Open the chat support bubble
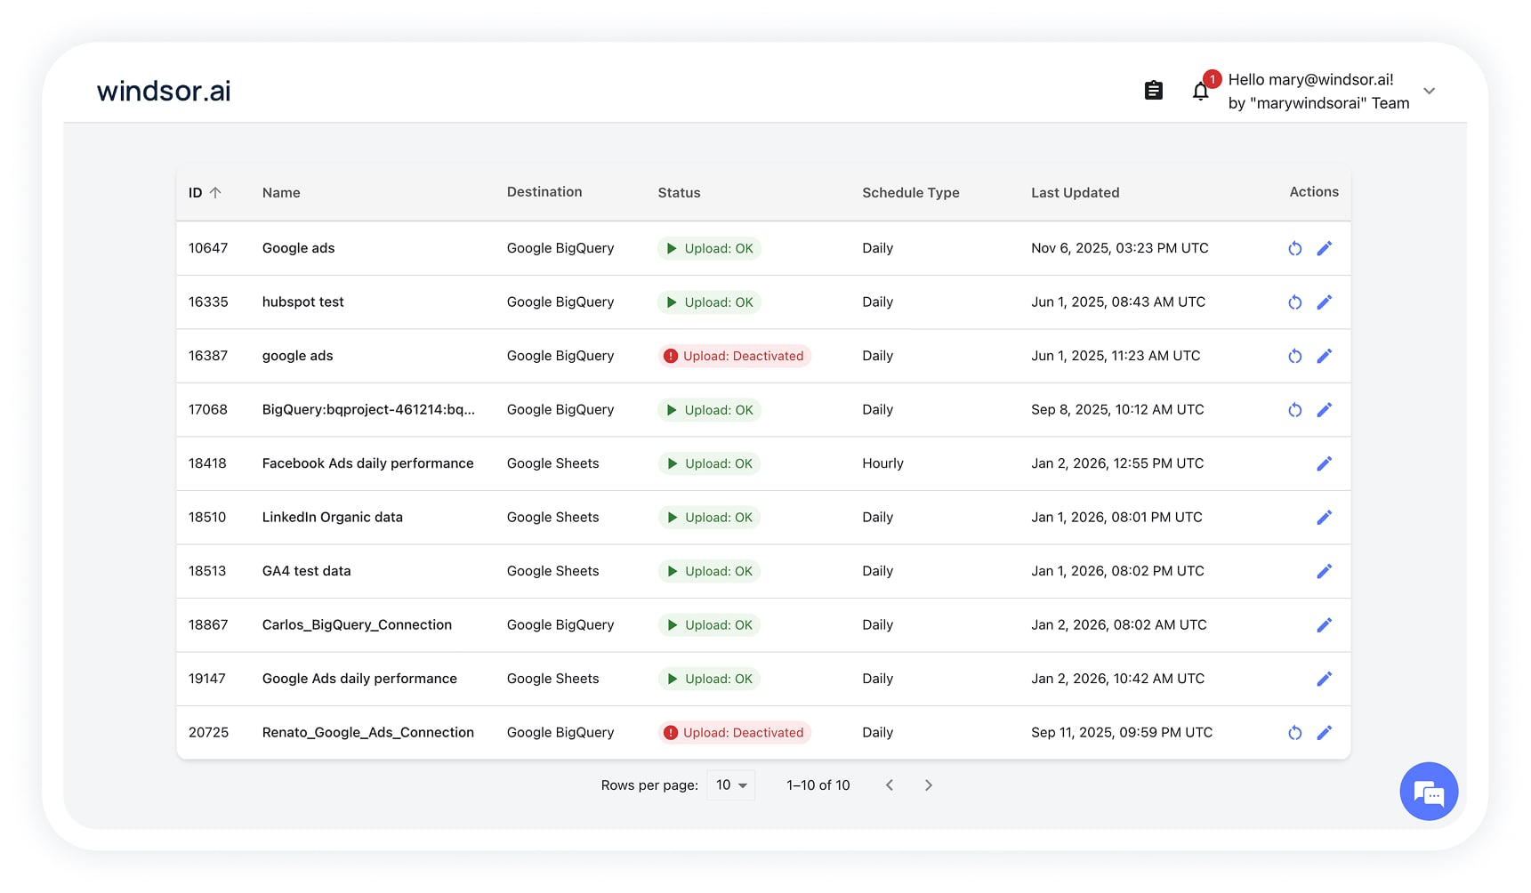 pyautogui.click(x=1428, y=792)
